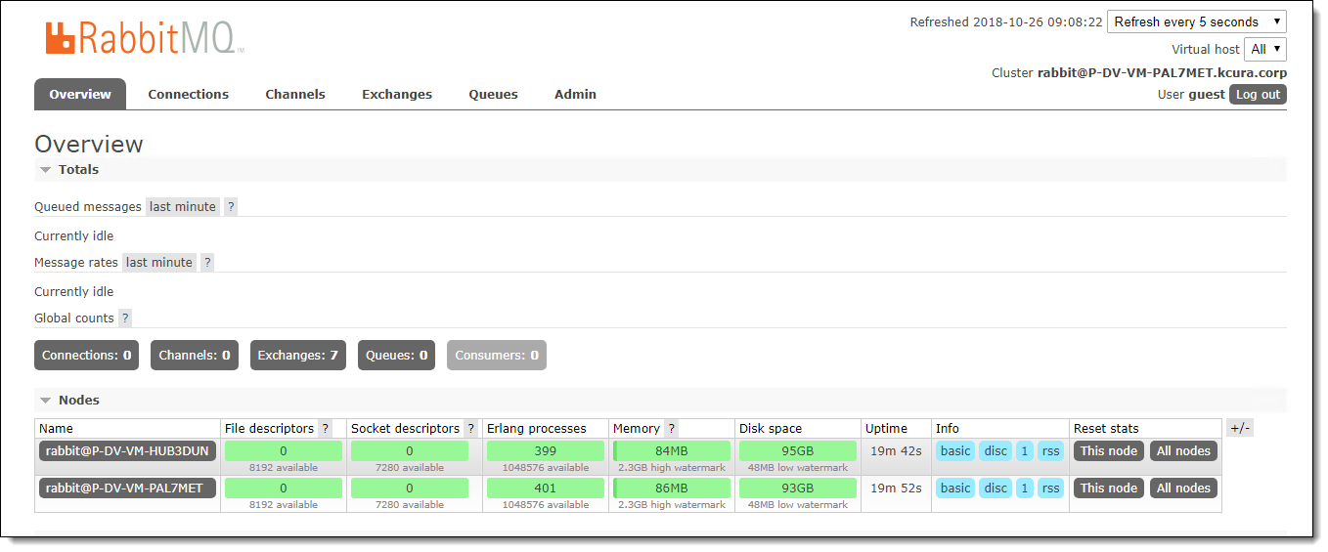The height and width of the screenshot is (552, 1328).
Task: Change Queued messages last minute range
Action: tap(183, 207)
